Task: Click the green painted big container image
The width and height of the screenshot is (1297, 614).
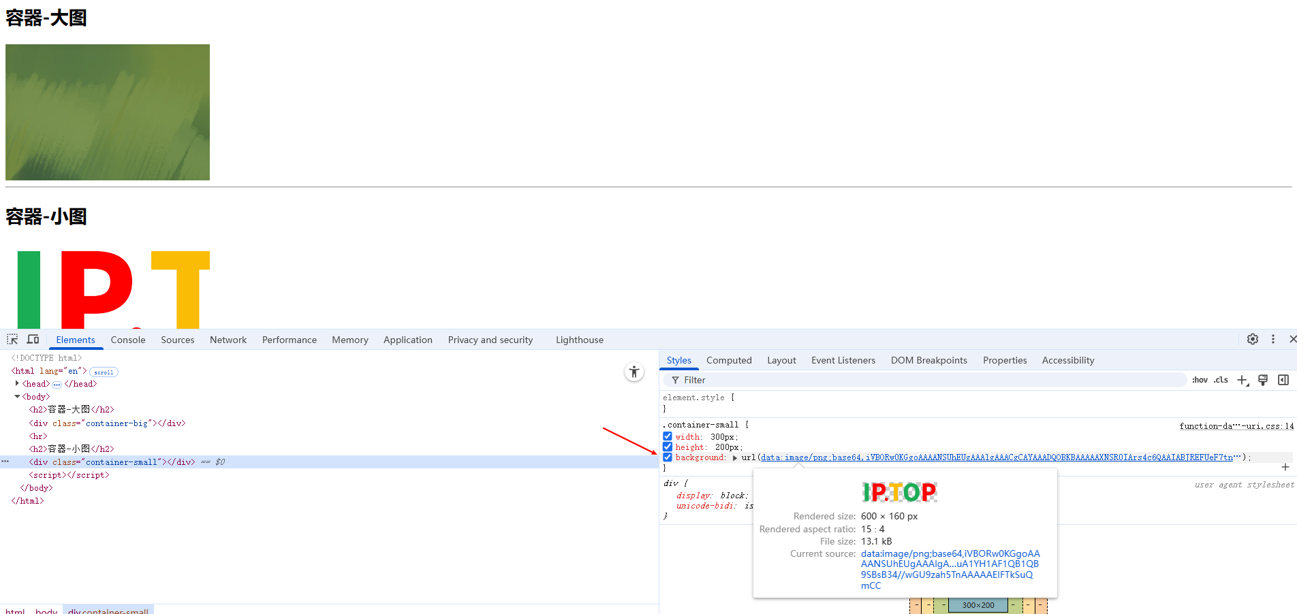Action: 108,112
